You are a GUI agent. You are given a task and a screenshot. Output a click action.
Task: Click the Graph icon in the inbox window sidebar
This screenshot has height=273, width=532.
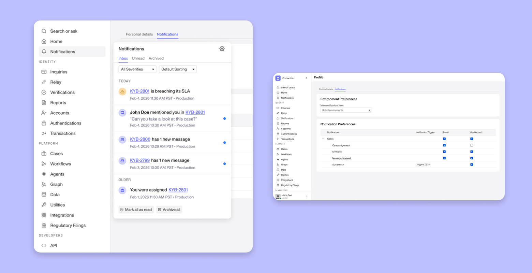[x=44, y=184]
